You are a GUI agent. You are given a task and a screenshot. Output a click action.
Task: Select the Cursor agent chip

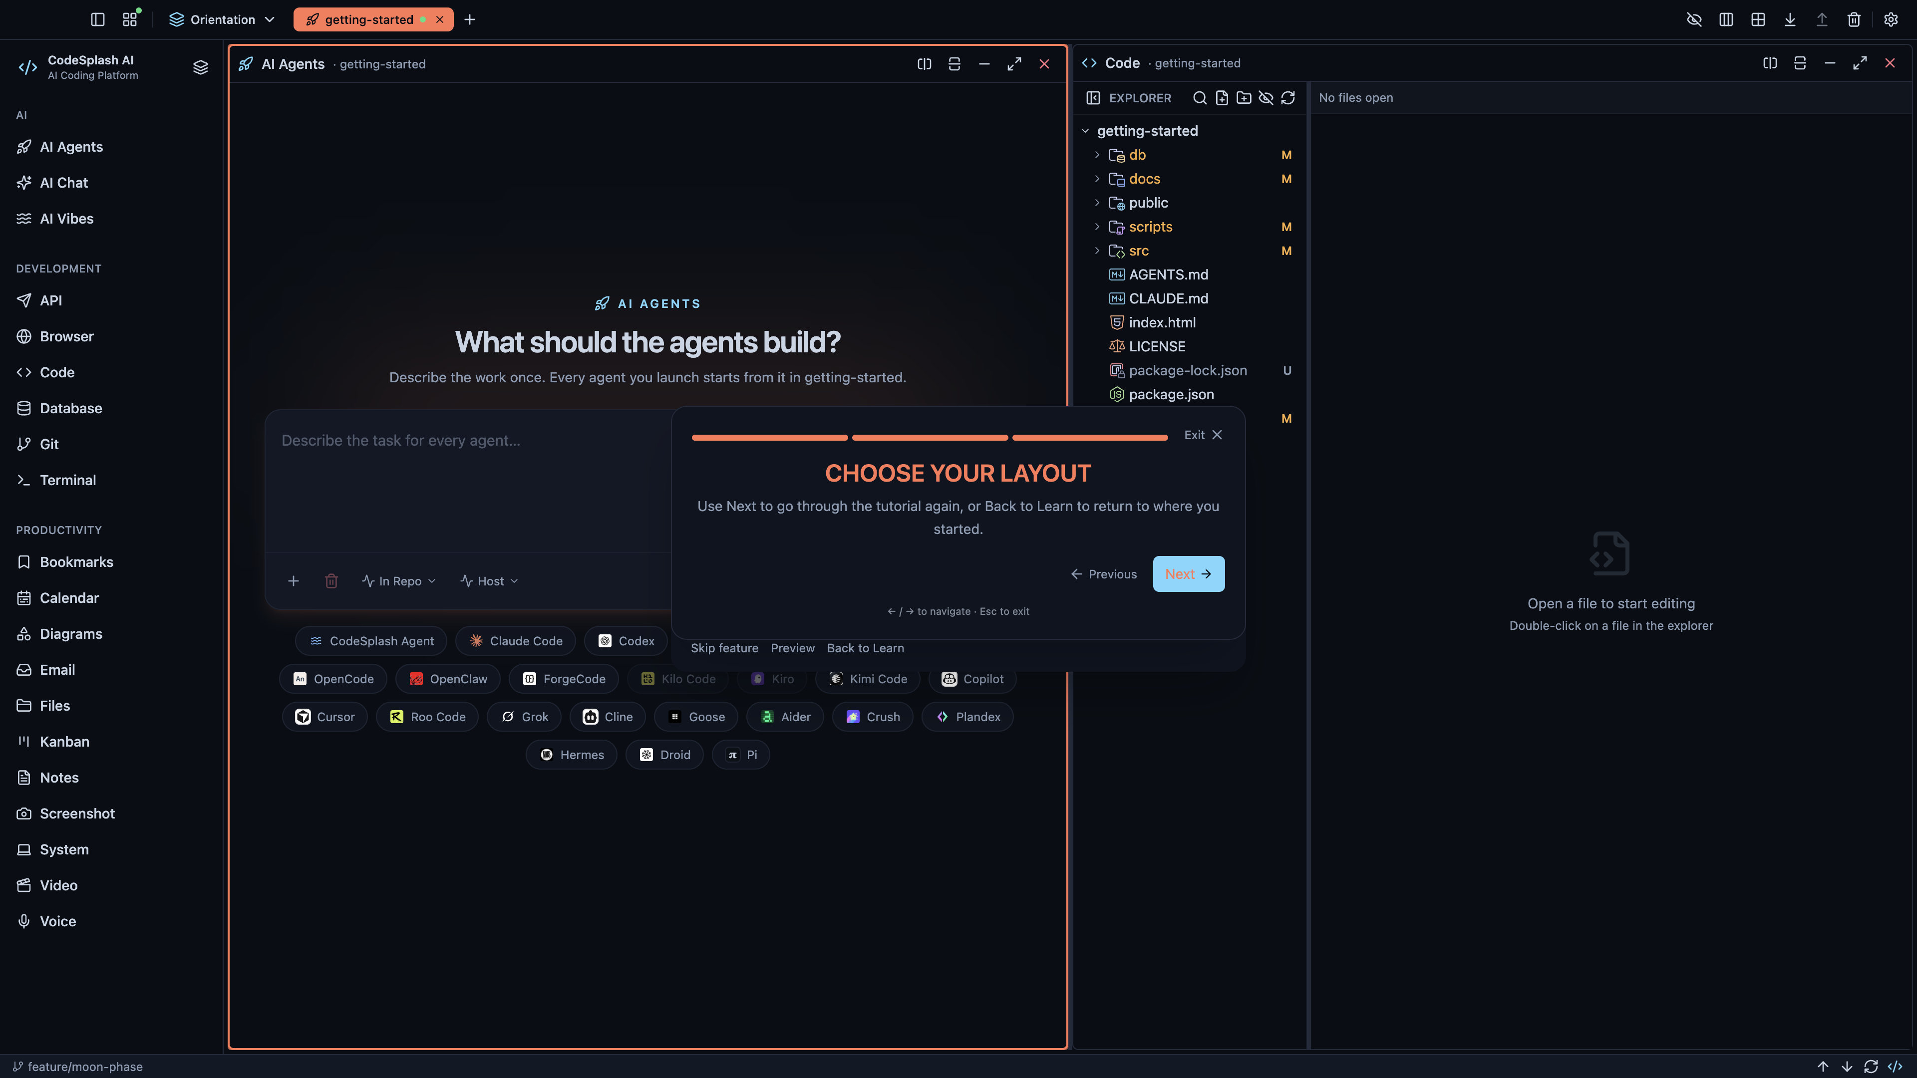pyautogui.click(x=324, y=717)
